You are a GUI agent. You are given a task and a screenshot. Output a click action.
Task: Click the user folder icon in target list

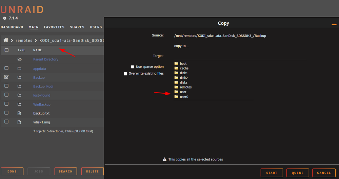point(176,92)
